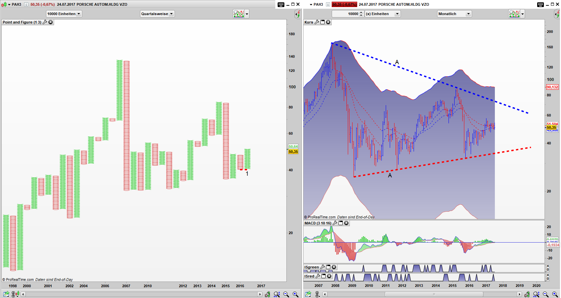Viewport: 561px width, 298px height.
Task: Open the 10000 Einheiten dropdown
Action: coord(64,14)
